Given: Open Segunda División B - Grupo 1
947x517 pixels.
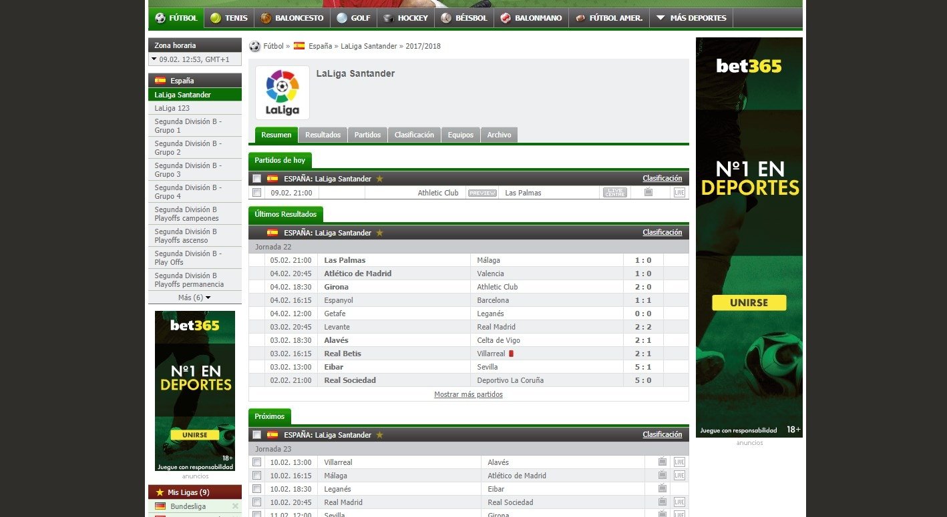Looking at the screenshot, I should (x=194, y=125).
